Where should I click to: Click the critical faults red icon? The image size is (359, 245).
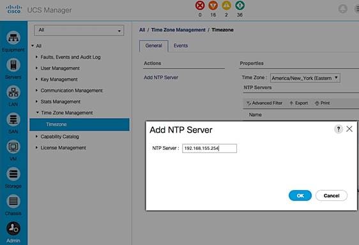coord(200,5)
